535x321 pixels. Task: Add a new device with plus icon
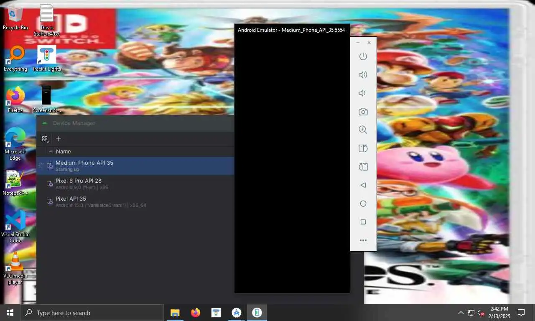59,139
